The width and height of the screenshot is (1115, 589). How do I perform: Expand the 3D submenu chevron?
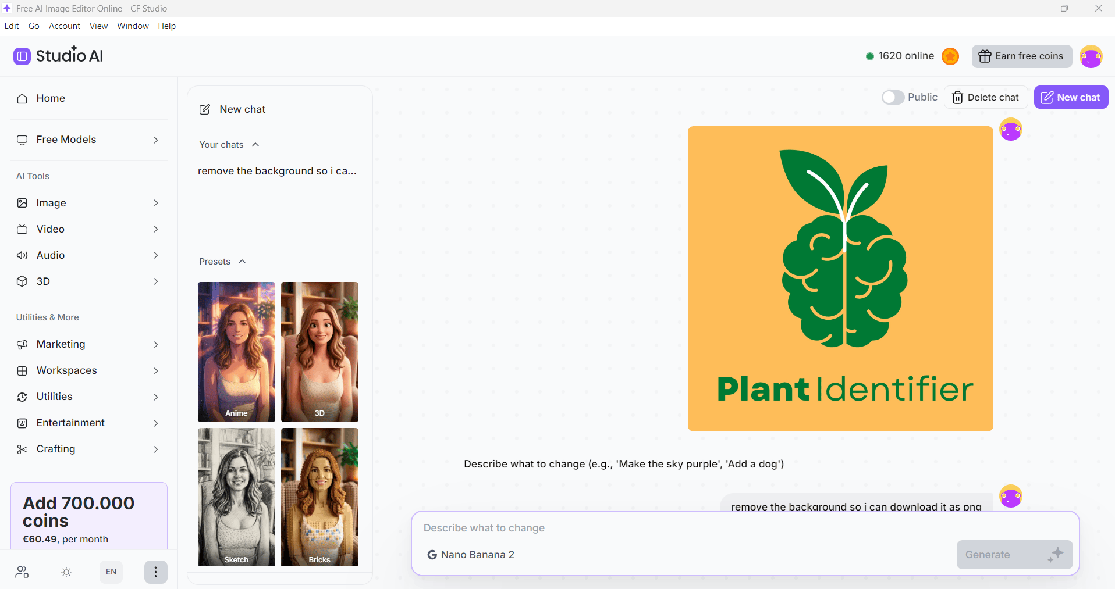tap(156, 281)
